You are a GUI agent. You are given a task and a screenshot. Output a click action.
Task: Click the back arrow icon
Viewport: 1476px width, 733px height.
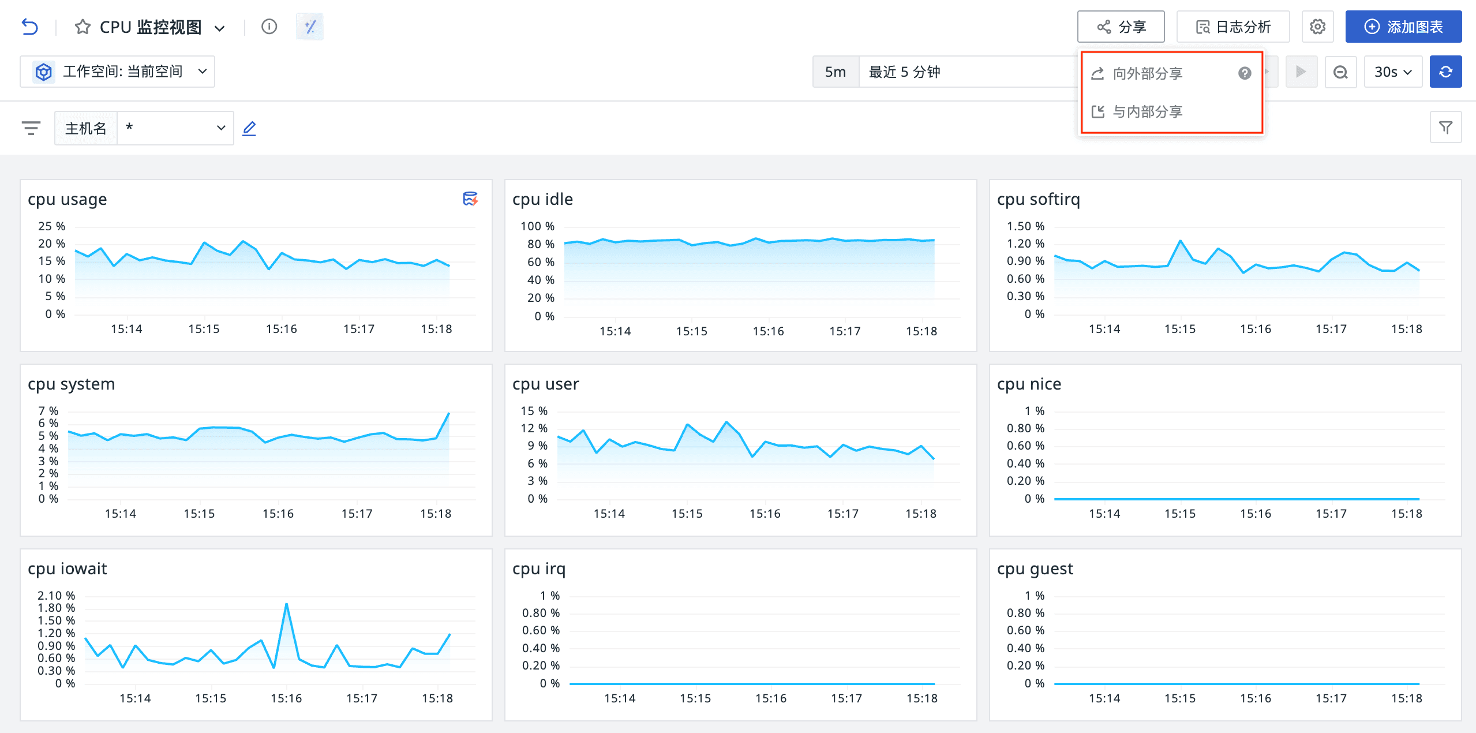pyautogui.click(x=30, y=27)
